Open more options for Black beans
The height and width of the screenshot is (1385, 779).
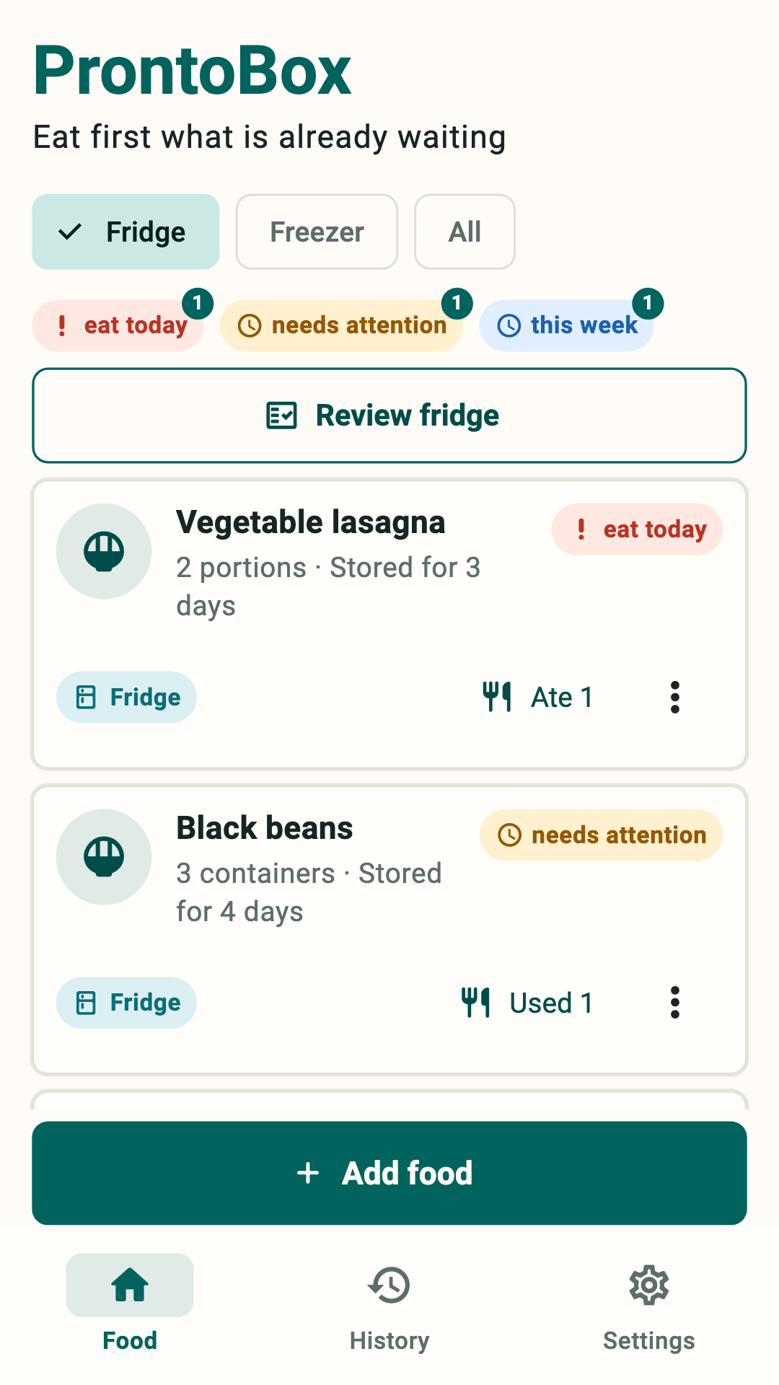click(x=675, y=1003)
